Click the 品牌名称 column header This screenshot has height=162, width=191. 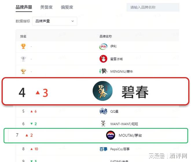(x=106, y=36)
